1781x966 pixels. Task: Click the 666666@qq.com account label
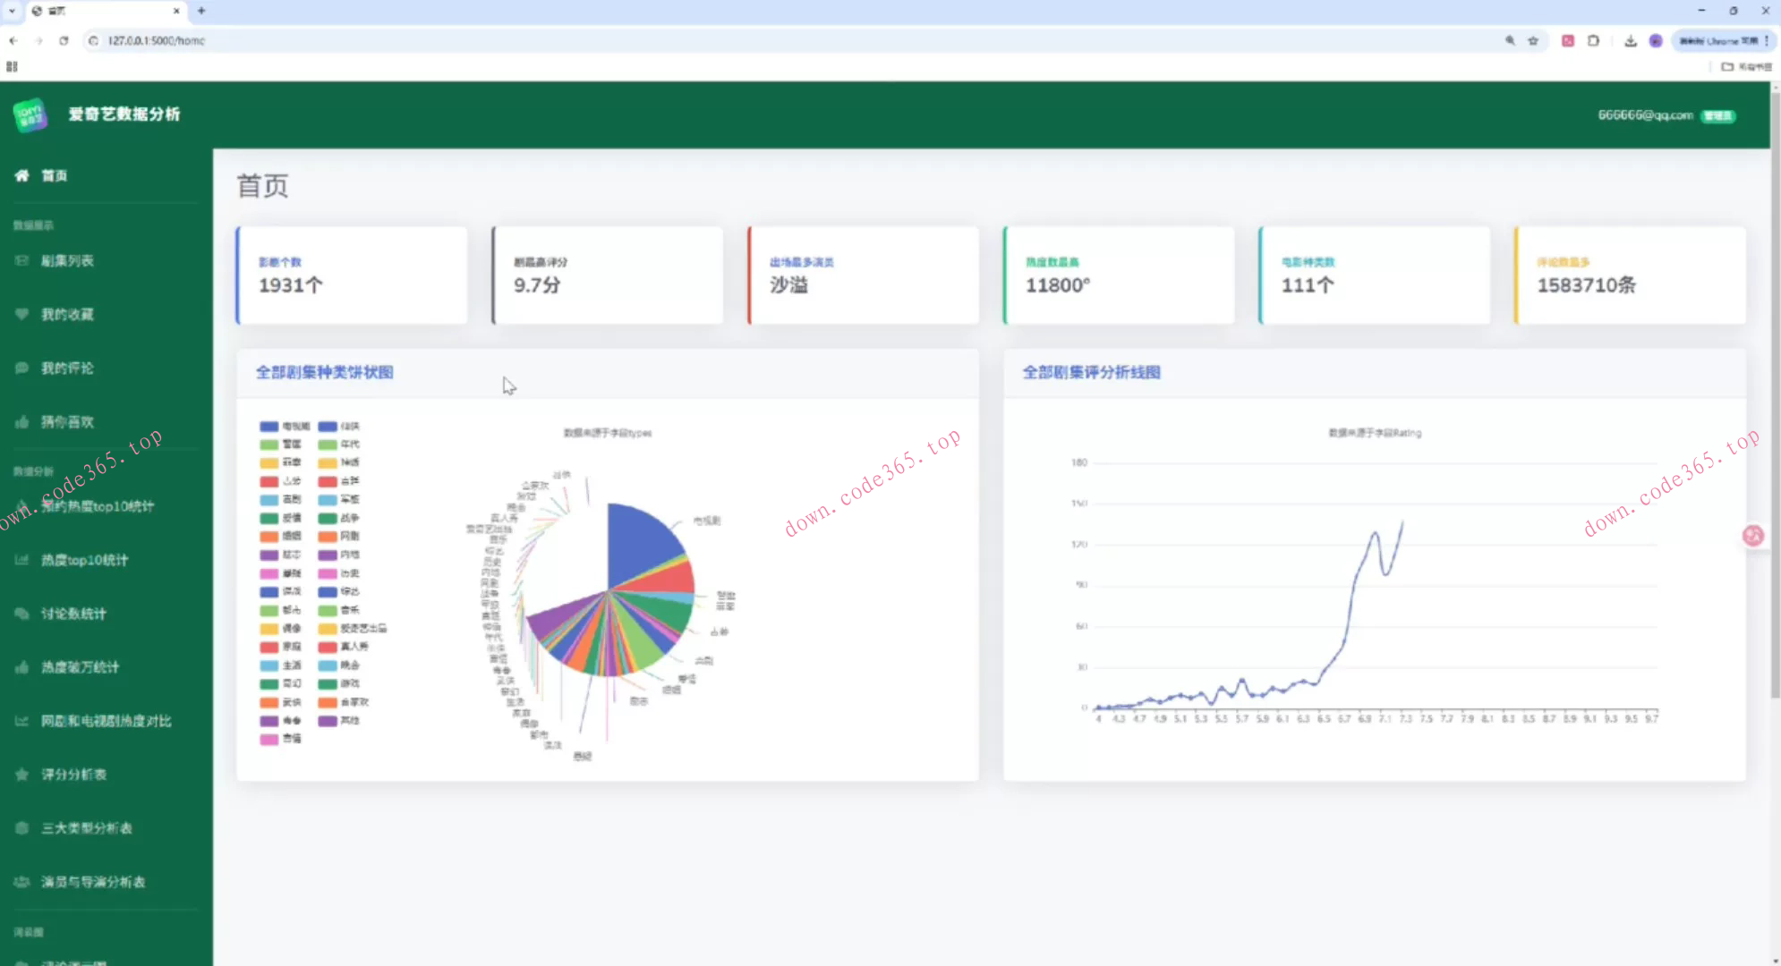1645,115
